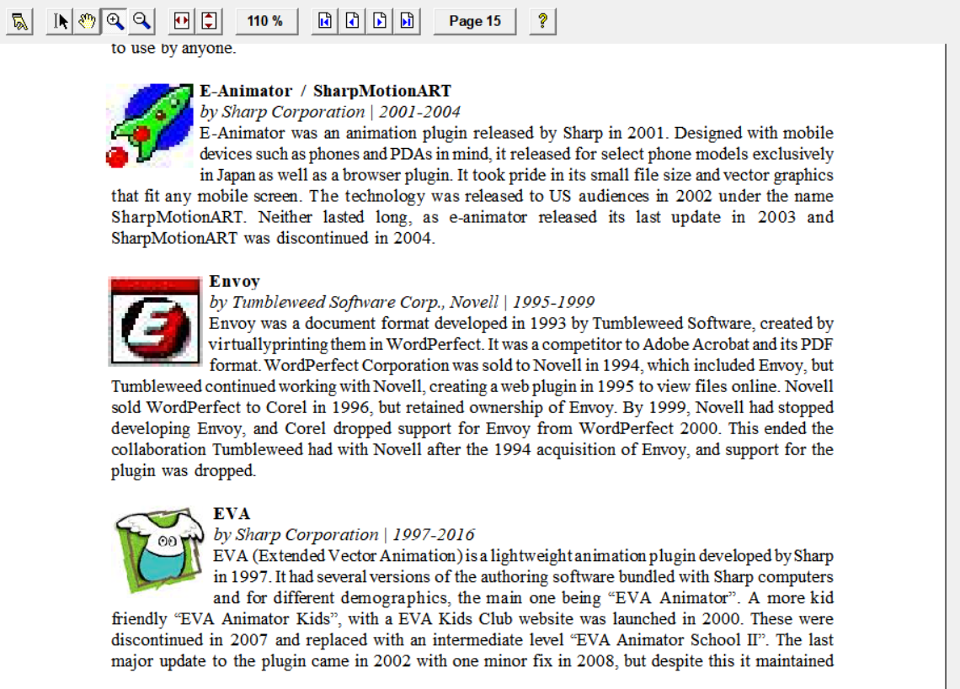Open the 110 % zoom level button

(265, 21)
